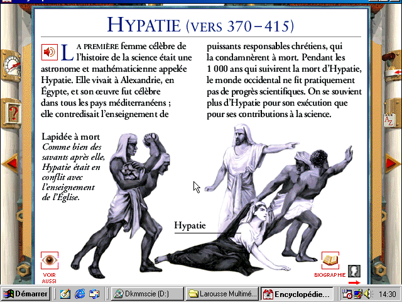Play the audio narration speaker icon
Viewport: 402px width, 302px height.
point(50,52)
